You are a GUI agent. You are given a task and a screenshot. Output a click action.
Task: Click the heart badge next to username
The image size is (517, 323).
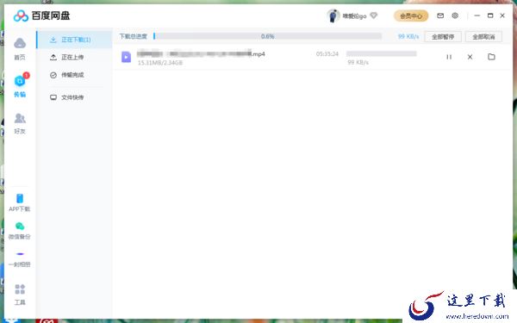click(x=374, y=16)
